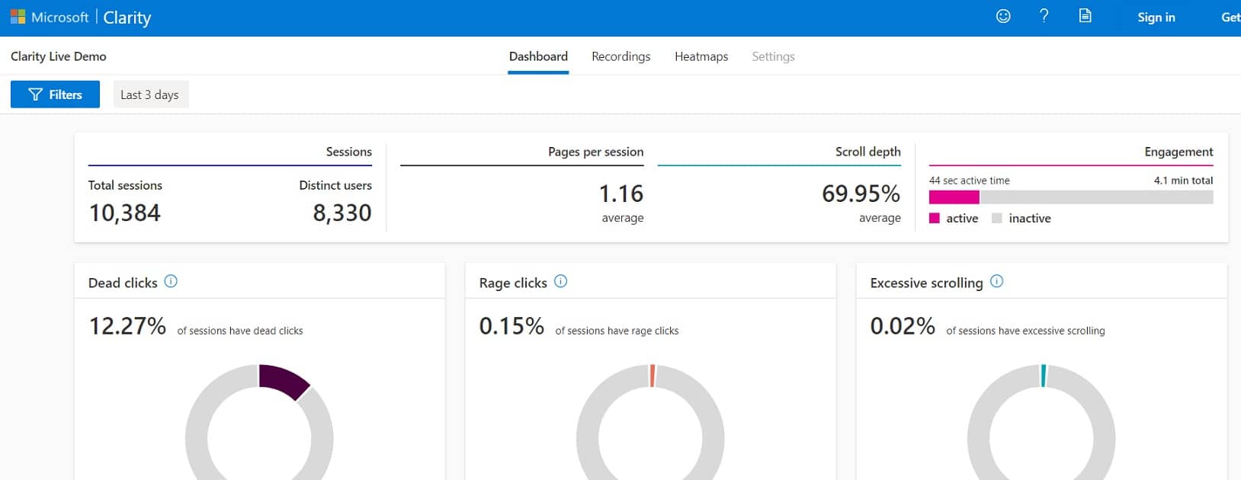Open the feedback smiley face icon
Screen dimensions: 1241x480
coord(1003,16)
